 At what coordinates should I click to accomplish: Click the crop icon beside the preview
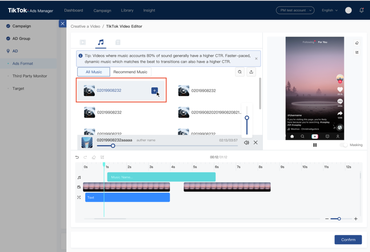click(357, 52)
